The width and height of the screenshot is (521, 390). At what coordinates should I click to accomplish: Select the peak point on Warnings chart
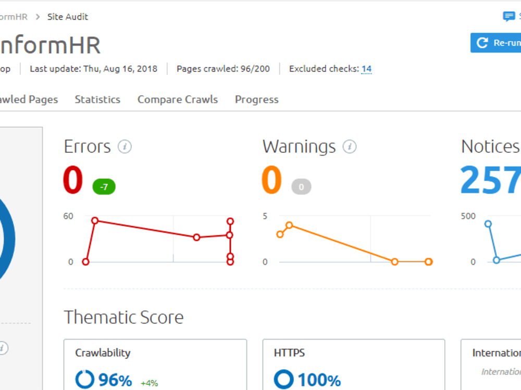[289, 225]
